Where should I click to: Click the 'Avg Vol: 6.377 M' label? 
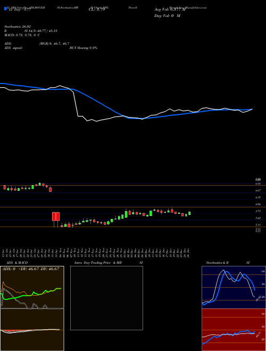pos(170,10)
